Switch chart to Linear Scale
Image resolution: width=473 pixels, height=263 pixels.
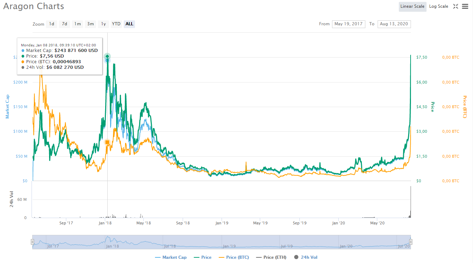click(412, 7)
